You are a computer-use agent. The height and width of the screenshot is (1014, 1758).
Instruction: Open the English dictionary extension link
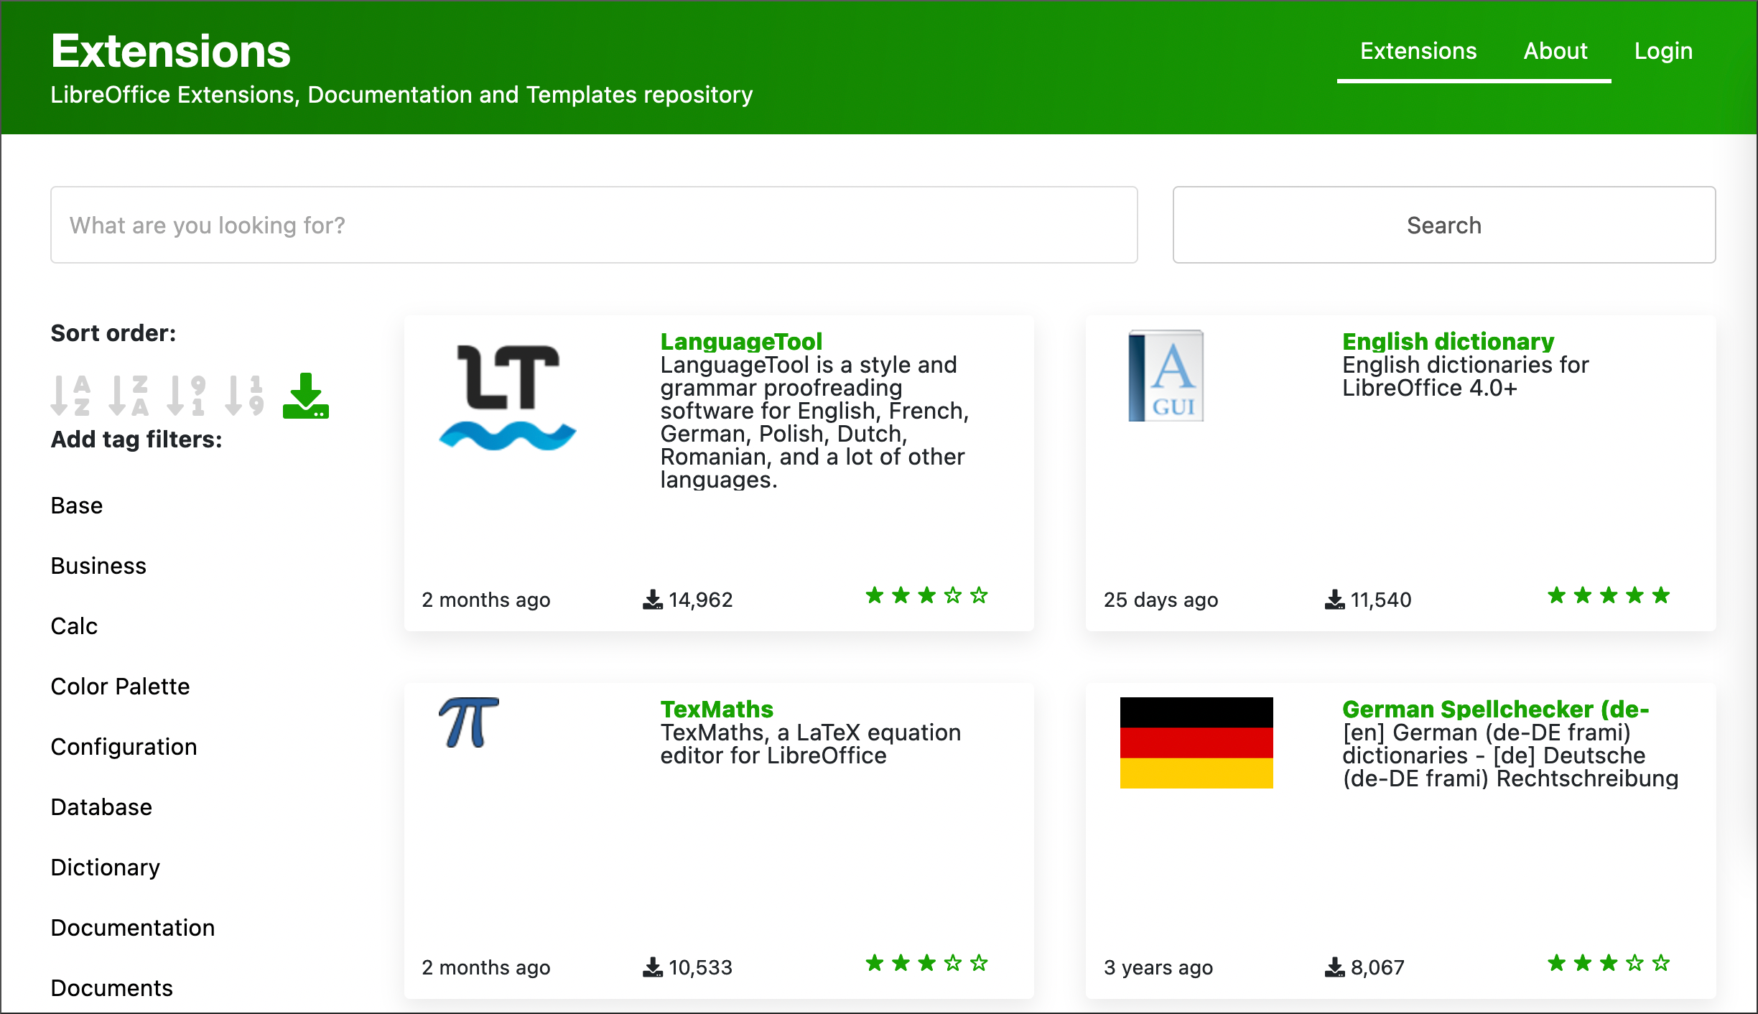pyautogui.click(x=1448, y=342)
